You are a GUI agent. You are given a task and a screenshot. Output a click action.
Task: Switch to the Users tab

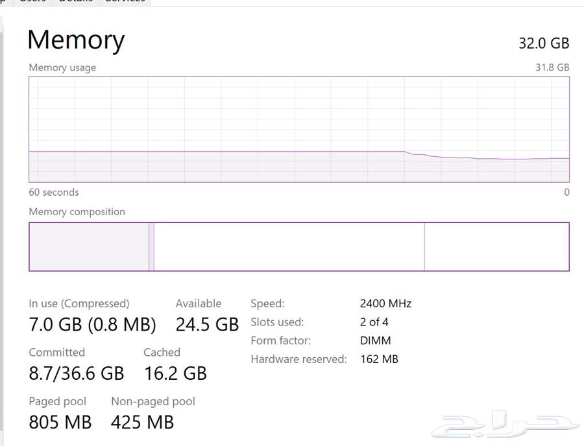(32, 2)
